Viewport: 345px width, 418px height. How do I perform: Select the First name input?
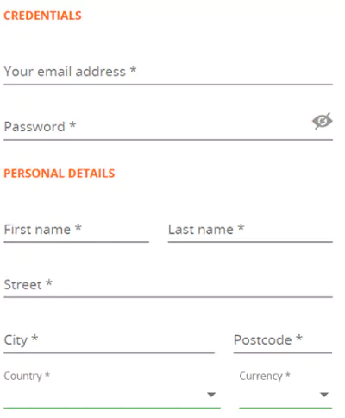pyautogui.click(x=76, y=230)
